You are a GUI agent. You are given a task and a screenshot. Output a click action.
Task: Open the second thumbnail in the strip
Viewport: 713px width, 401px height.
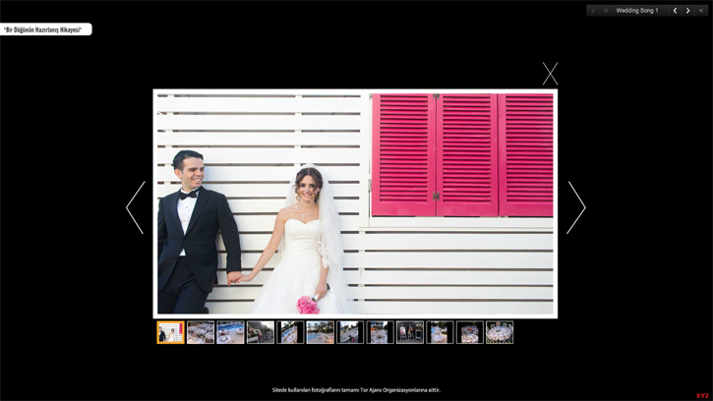pyautogui.click(x=201, y=332)
